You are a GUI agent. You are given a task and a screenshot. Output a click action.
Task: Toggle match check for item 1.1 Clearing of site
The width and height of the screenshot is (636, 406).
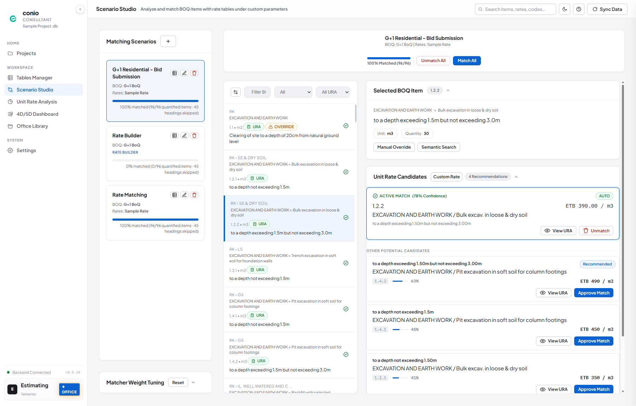click(346, 126)
